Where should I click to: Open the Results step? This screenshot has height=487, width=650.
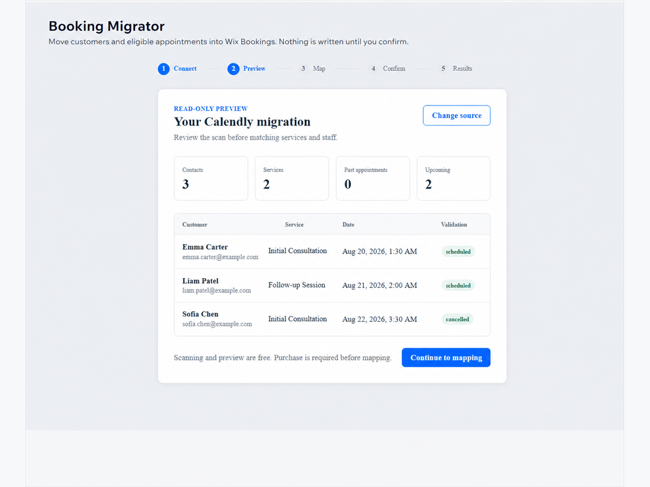click(456, 69)
